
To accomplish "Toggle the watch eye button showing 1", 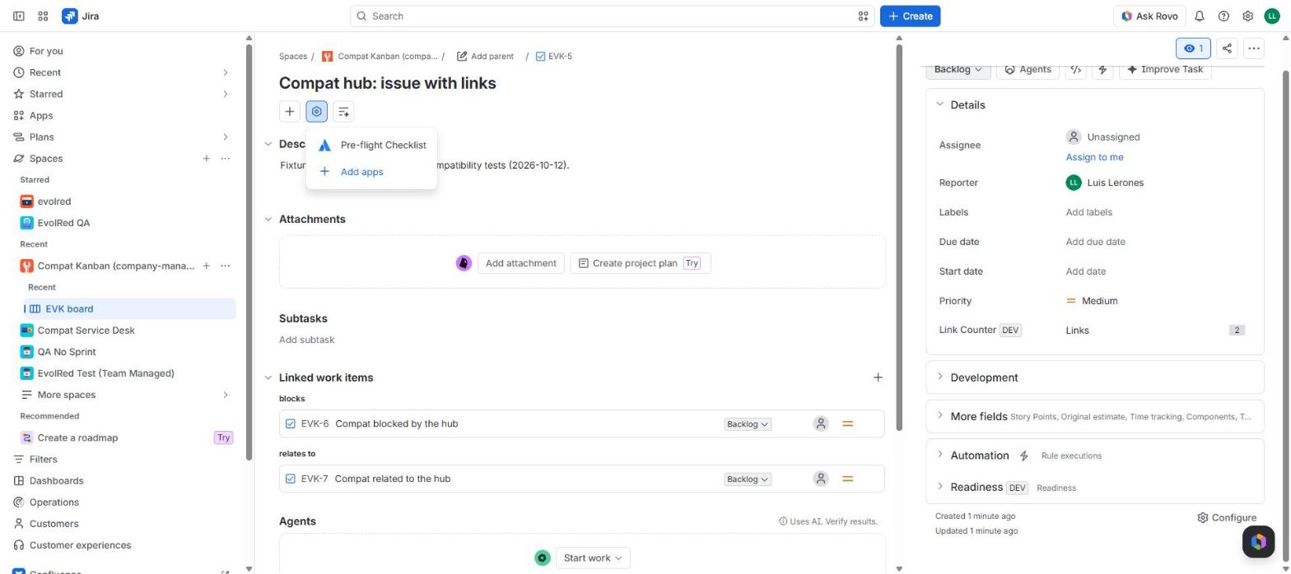I will tap(1193, 49).
